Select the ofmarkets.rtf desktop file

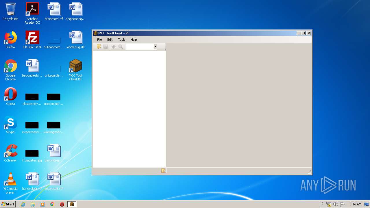click(x=54, y=12)
